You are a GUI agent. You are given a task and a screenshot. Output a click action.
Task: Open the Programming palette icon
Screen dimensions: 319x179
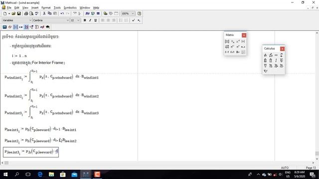pos(37,27)
